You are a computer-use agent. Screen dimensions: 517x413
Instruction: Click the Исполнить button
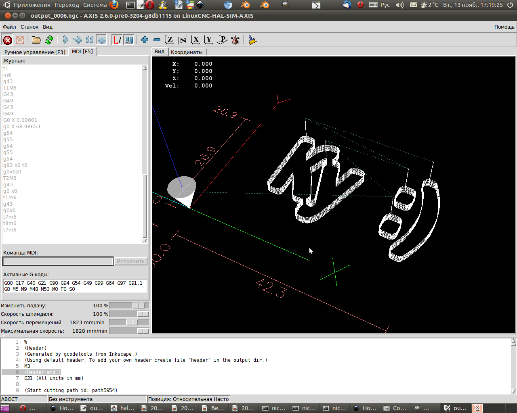[x=130, y=261]
